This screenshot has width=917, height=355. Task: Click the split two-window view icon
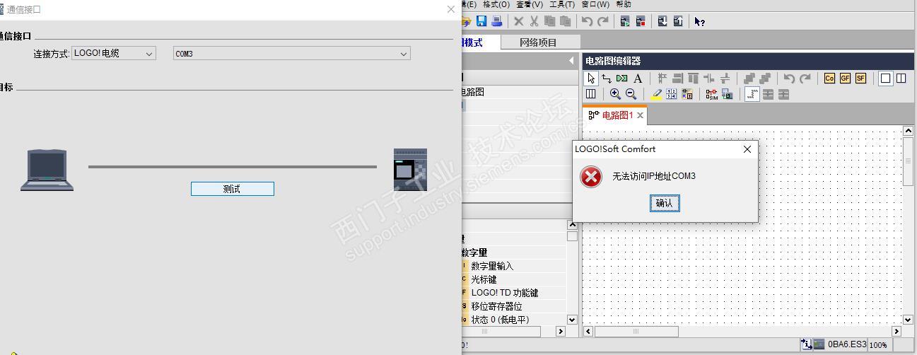coord(901,78)
